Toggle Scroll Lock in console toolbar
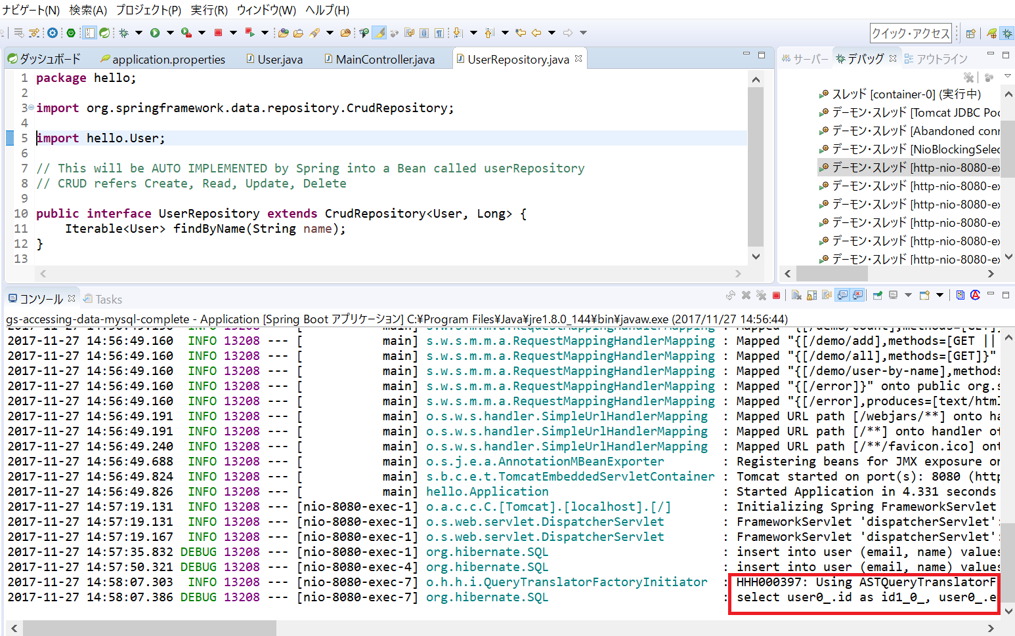 coord(811,296)
